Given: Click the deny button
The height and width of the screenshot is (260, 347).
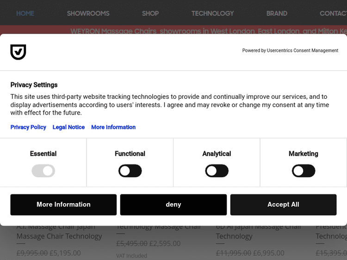Looking at the screenshot, I should pyautogui.click(x=173, y=205).
